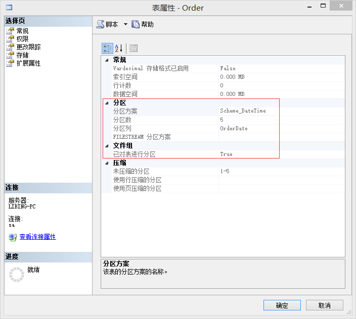Click the 就绪 progress spinner
This screenshot has width=356, height=319.
(x=17, y=275)
